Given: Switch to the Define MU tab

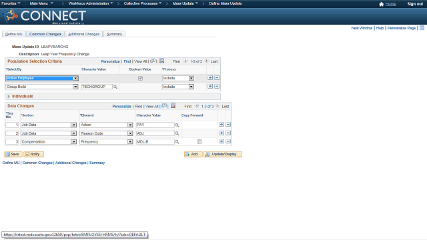Looking at the screenshot, I should (x=14, y=34).
